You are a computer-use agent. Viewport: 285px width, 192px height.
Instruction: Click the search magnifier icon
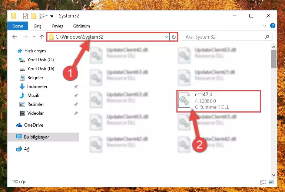point(267,37)
